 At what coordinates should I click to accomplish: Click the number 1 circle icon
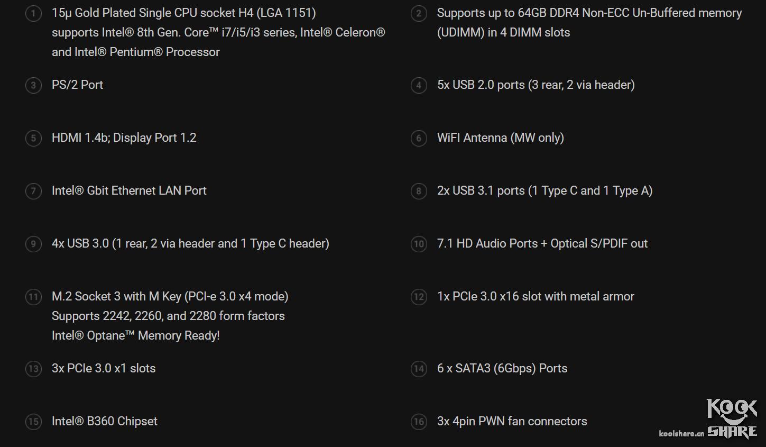coord(33,13)
